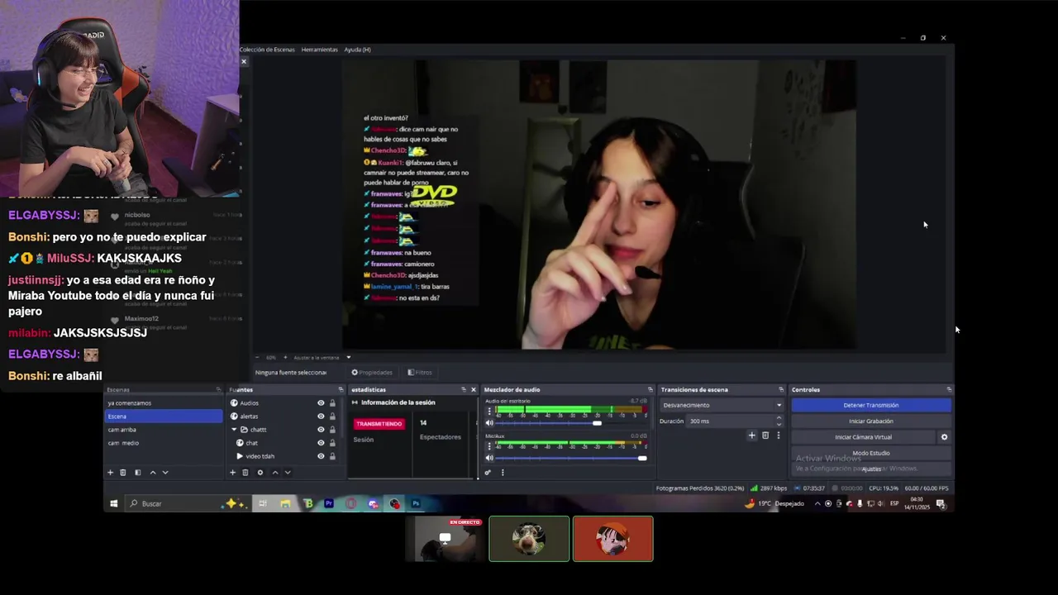Click Iniciar Grabación button
The width and height of the screenshot is (1058, 595).
tap(871, 421)
